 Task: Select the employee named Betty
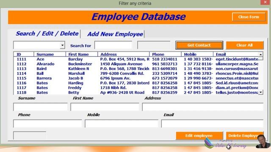tap(74, 92)
